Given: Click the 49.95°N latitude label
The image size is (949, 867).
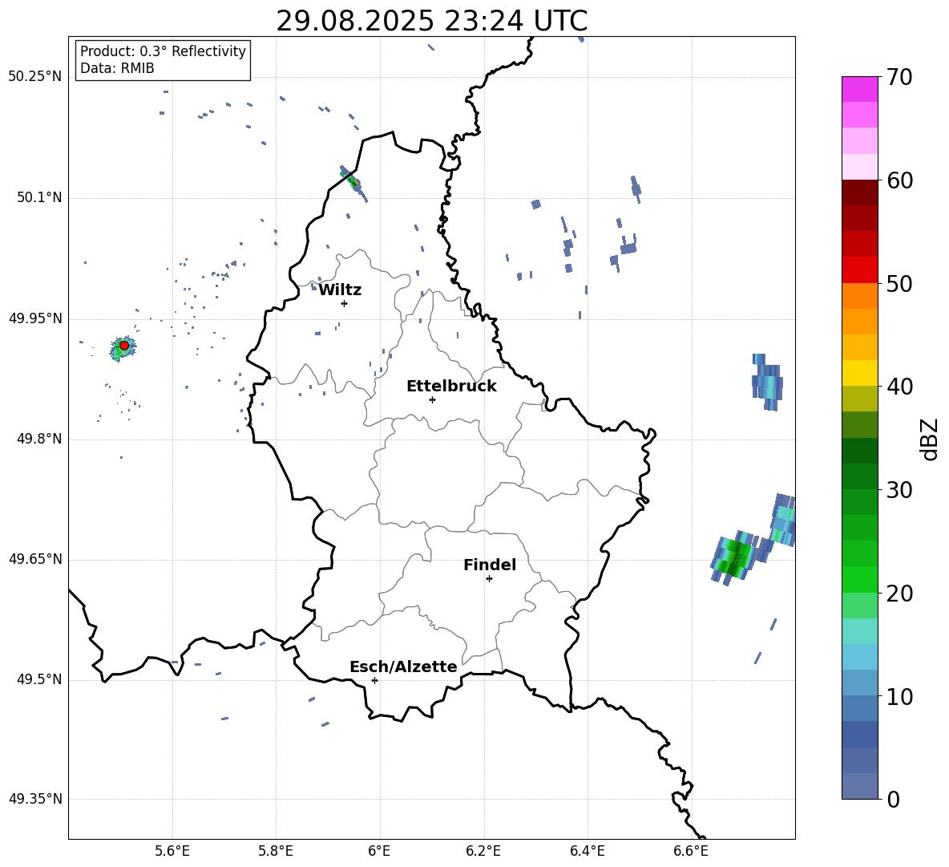Looking at the screenshot, I should (x=35, y=318).
